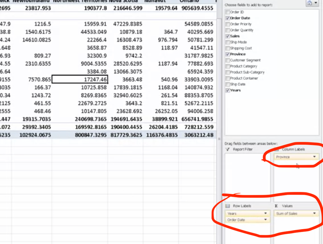This screenshot has height=244, width=323.
Task: Select the cell containing 216646.599
Action: coord(125,8)
